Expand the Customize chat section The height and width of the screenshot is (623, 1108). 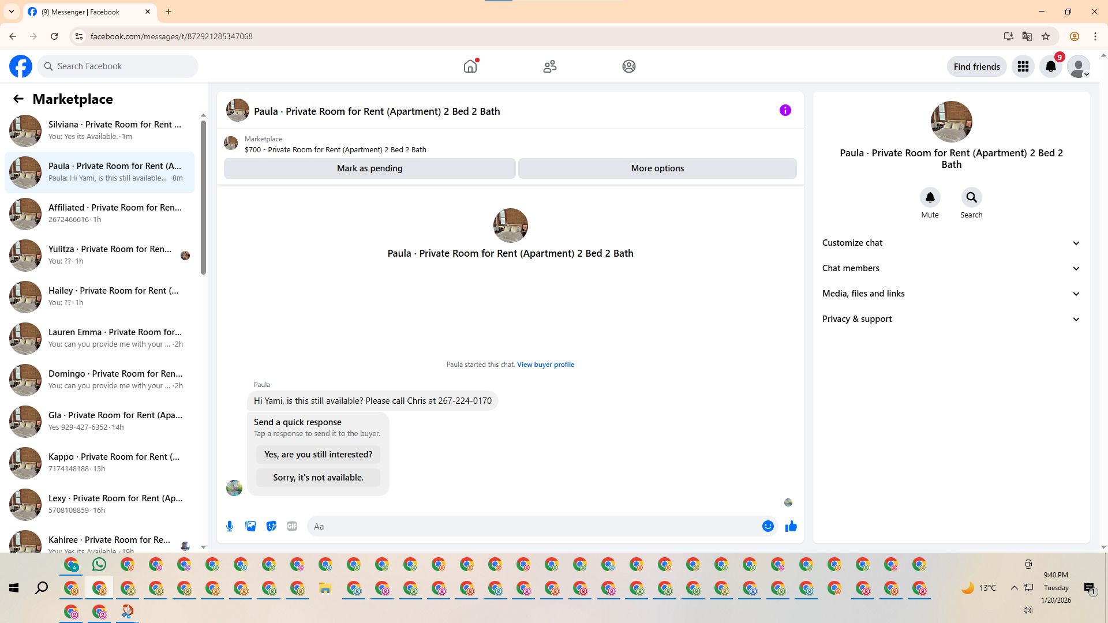click(x=952, y=243)
